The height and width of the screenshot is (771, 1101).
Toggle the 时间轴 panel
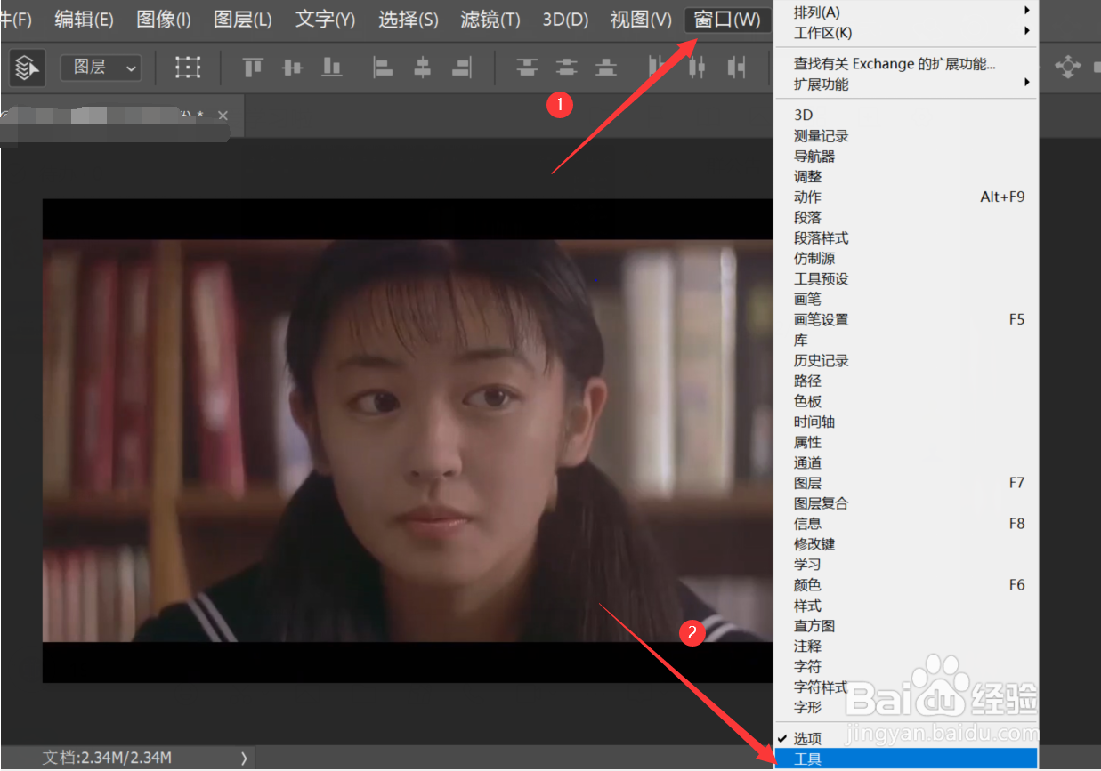[x=905, y=422]
